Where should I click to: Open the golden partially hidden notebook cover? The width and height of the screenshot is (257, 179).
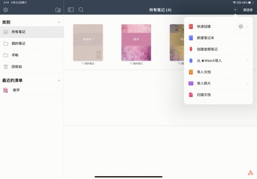(x=177, y=42)
